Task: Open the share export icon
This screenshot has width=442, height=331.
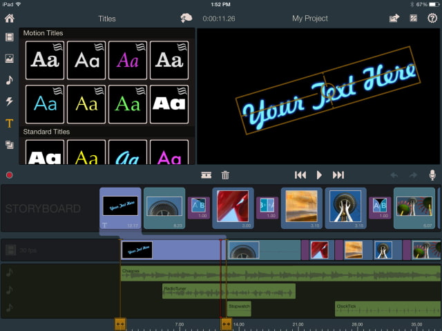Action: coord(394,19)
